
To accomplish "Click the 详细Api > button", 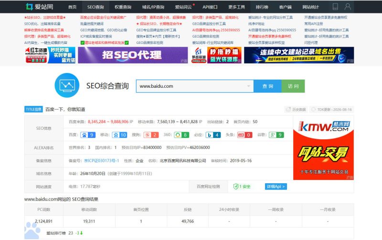I will 276,187.
